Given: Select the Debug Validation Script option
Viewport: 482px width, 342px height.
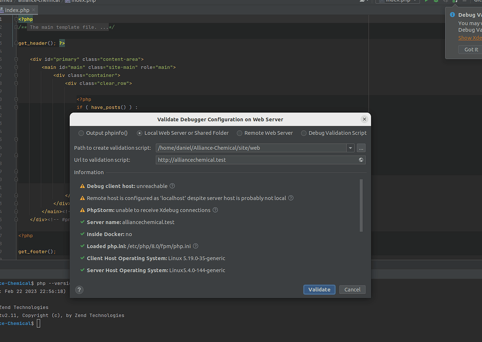Looking at the screenshot, I should pyautogui.click(x=304, y=133).
